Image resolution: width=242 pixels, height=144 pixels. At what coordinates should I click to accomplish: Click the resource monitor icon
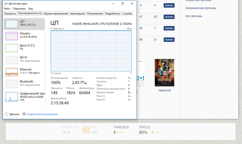coord(24,114)
